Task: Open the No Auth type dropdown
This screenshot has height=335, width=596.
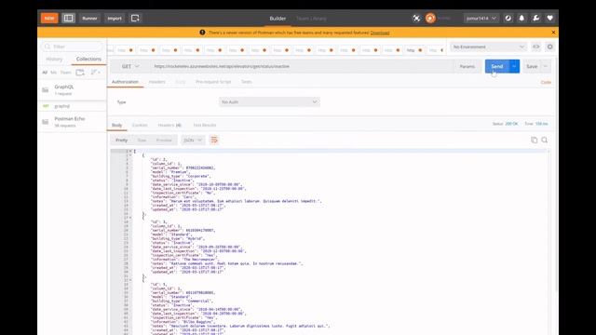Action: coord(269,102)
